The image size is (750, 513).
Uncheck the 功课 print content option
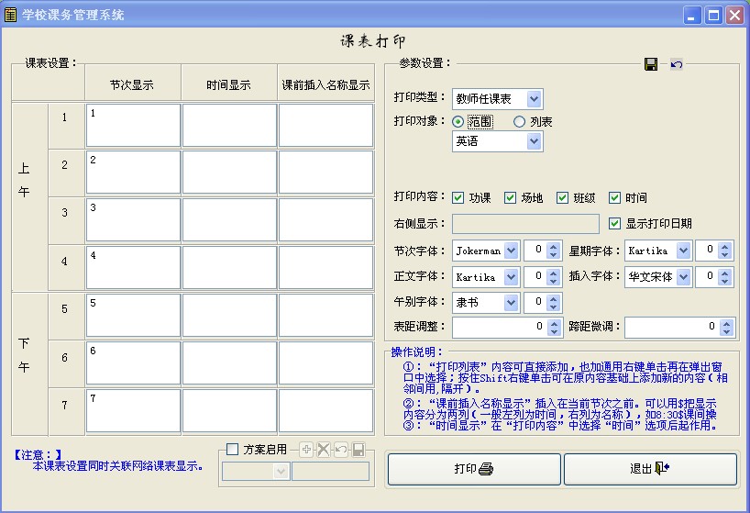pos(458,197)
